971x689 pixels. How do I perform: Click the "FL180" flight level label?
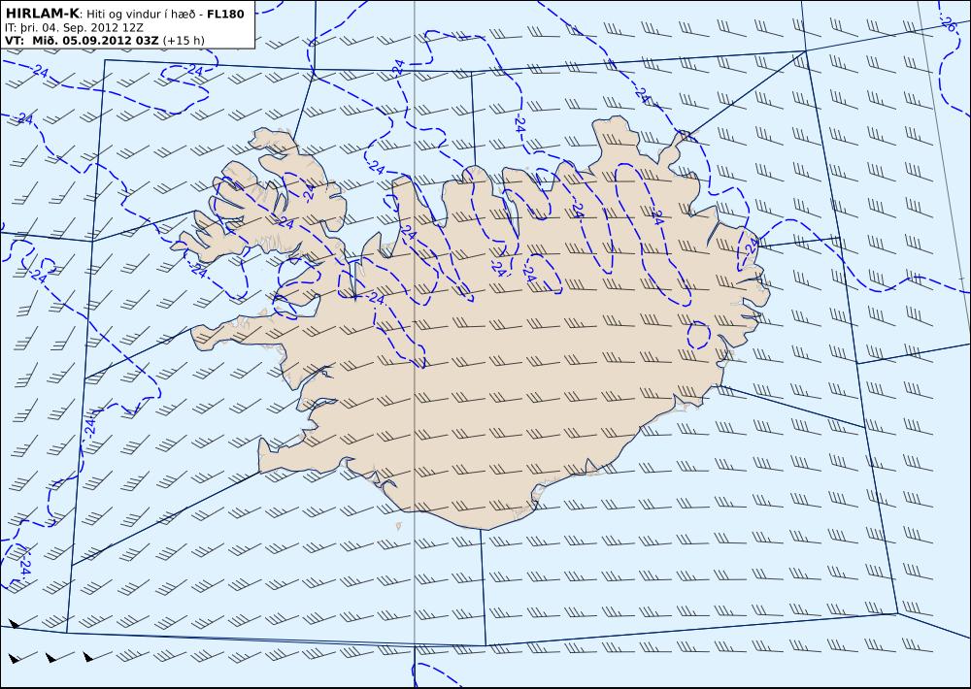225,14
